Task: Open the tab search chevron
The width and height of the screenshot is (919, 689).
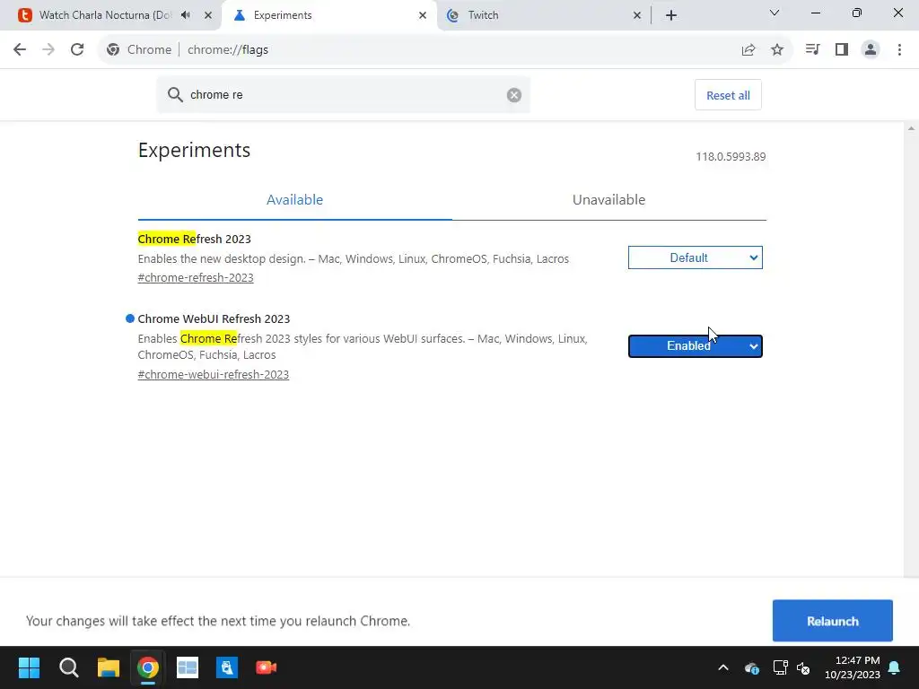Action: coord(775,13)
